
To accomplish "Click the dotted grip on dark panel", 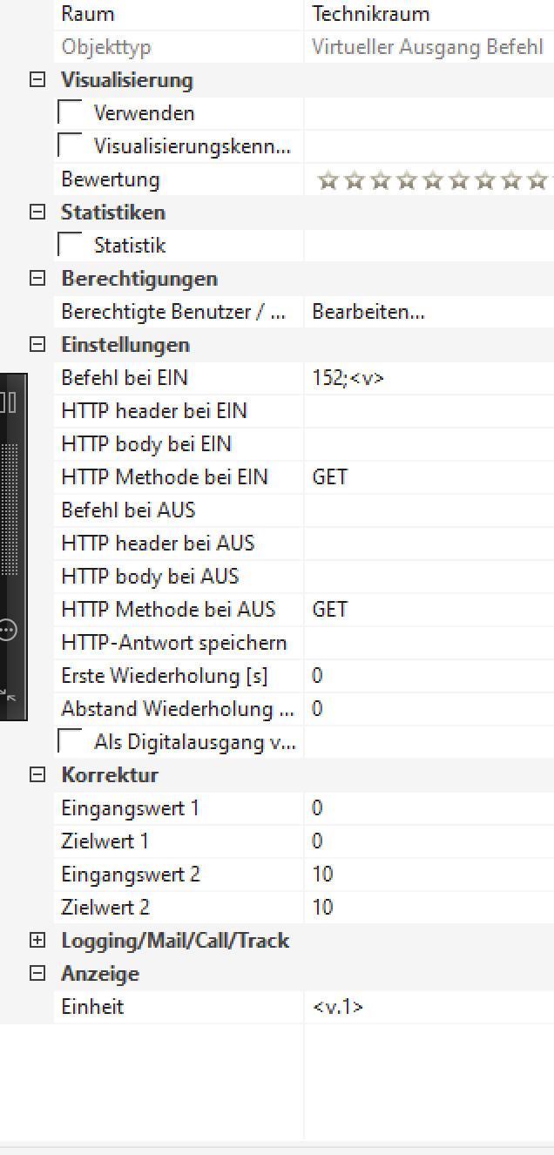I will 10,510.
